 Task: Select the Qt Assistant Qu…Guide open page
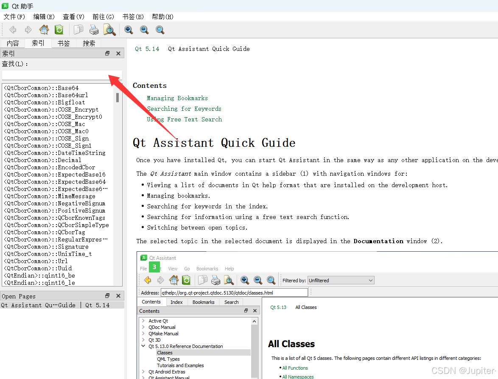coord(62,305)
